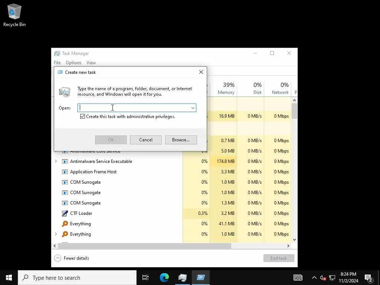380x285 pixels.
Task: Select the first COM Surrogate row icon
Action: [65, 182]
